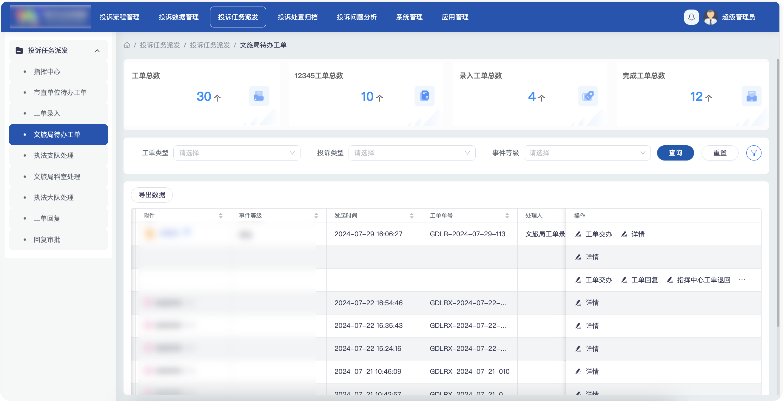This screenshot has height=401, width=783.
Task: Click the super admin avatar
Action: 710,17
